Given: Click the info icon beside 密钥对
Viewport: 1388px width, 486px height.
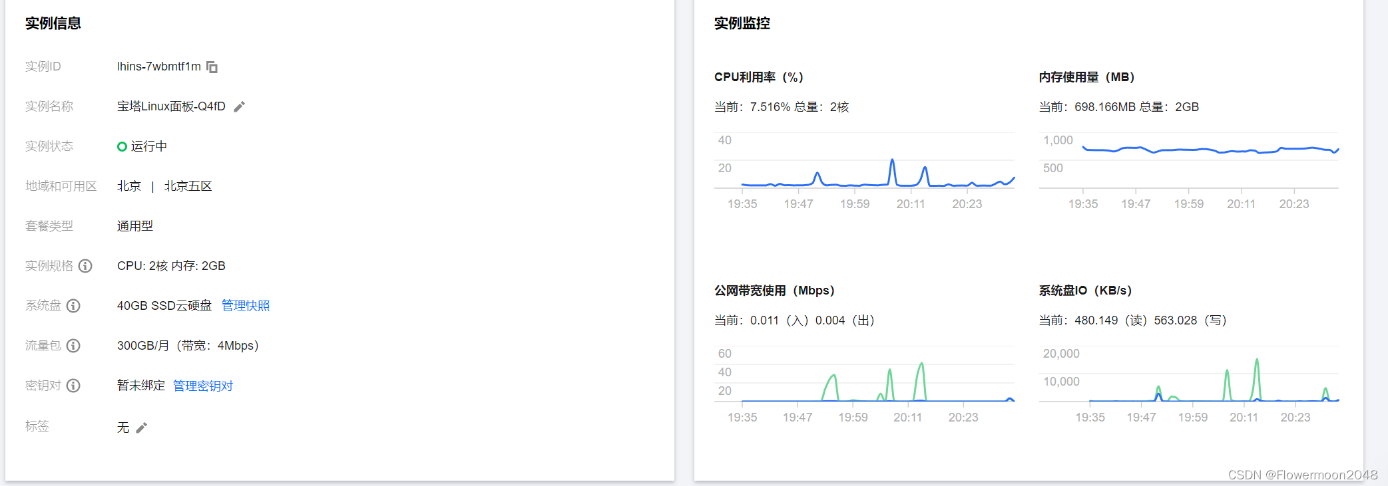Looking at the screenshot, I should [x=73, y=386].
